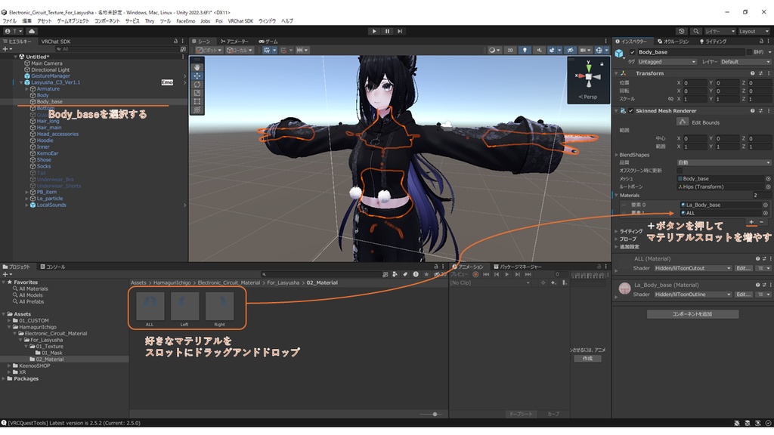
Task: Click the Step frame button
Action: point(400,31)
